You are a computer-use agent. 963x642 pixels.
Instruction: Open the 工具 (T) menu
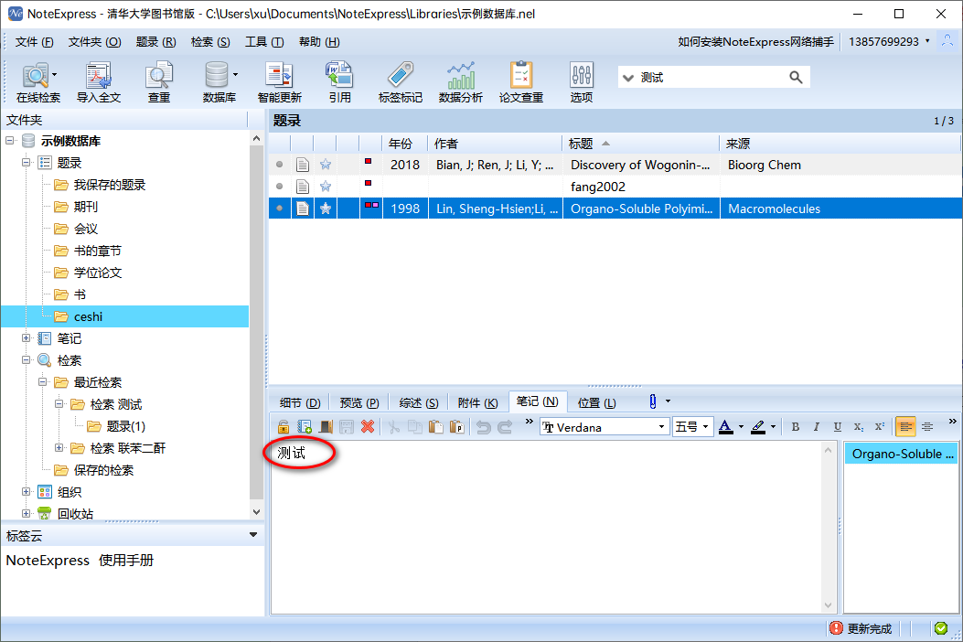[264, 42]
